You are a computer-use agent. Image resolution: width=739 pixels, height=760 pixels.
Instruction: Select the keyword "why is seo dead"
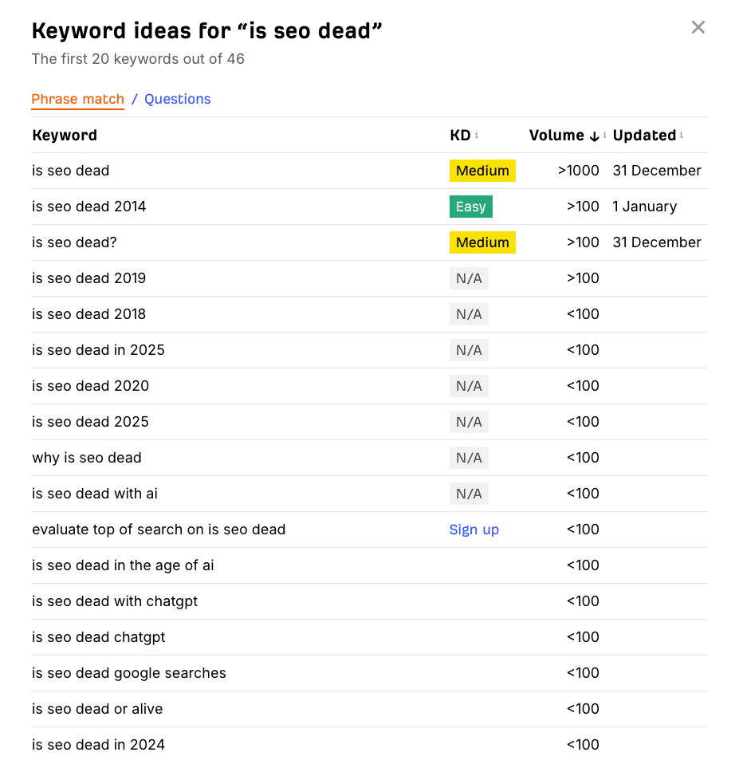tap(86, 457)
